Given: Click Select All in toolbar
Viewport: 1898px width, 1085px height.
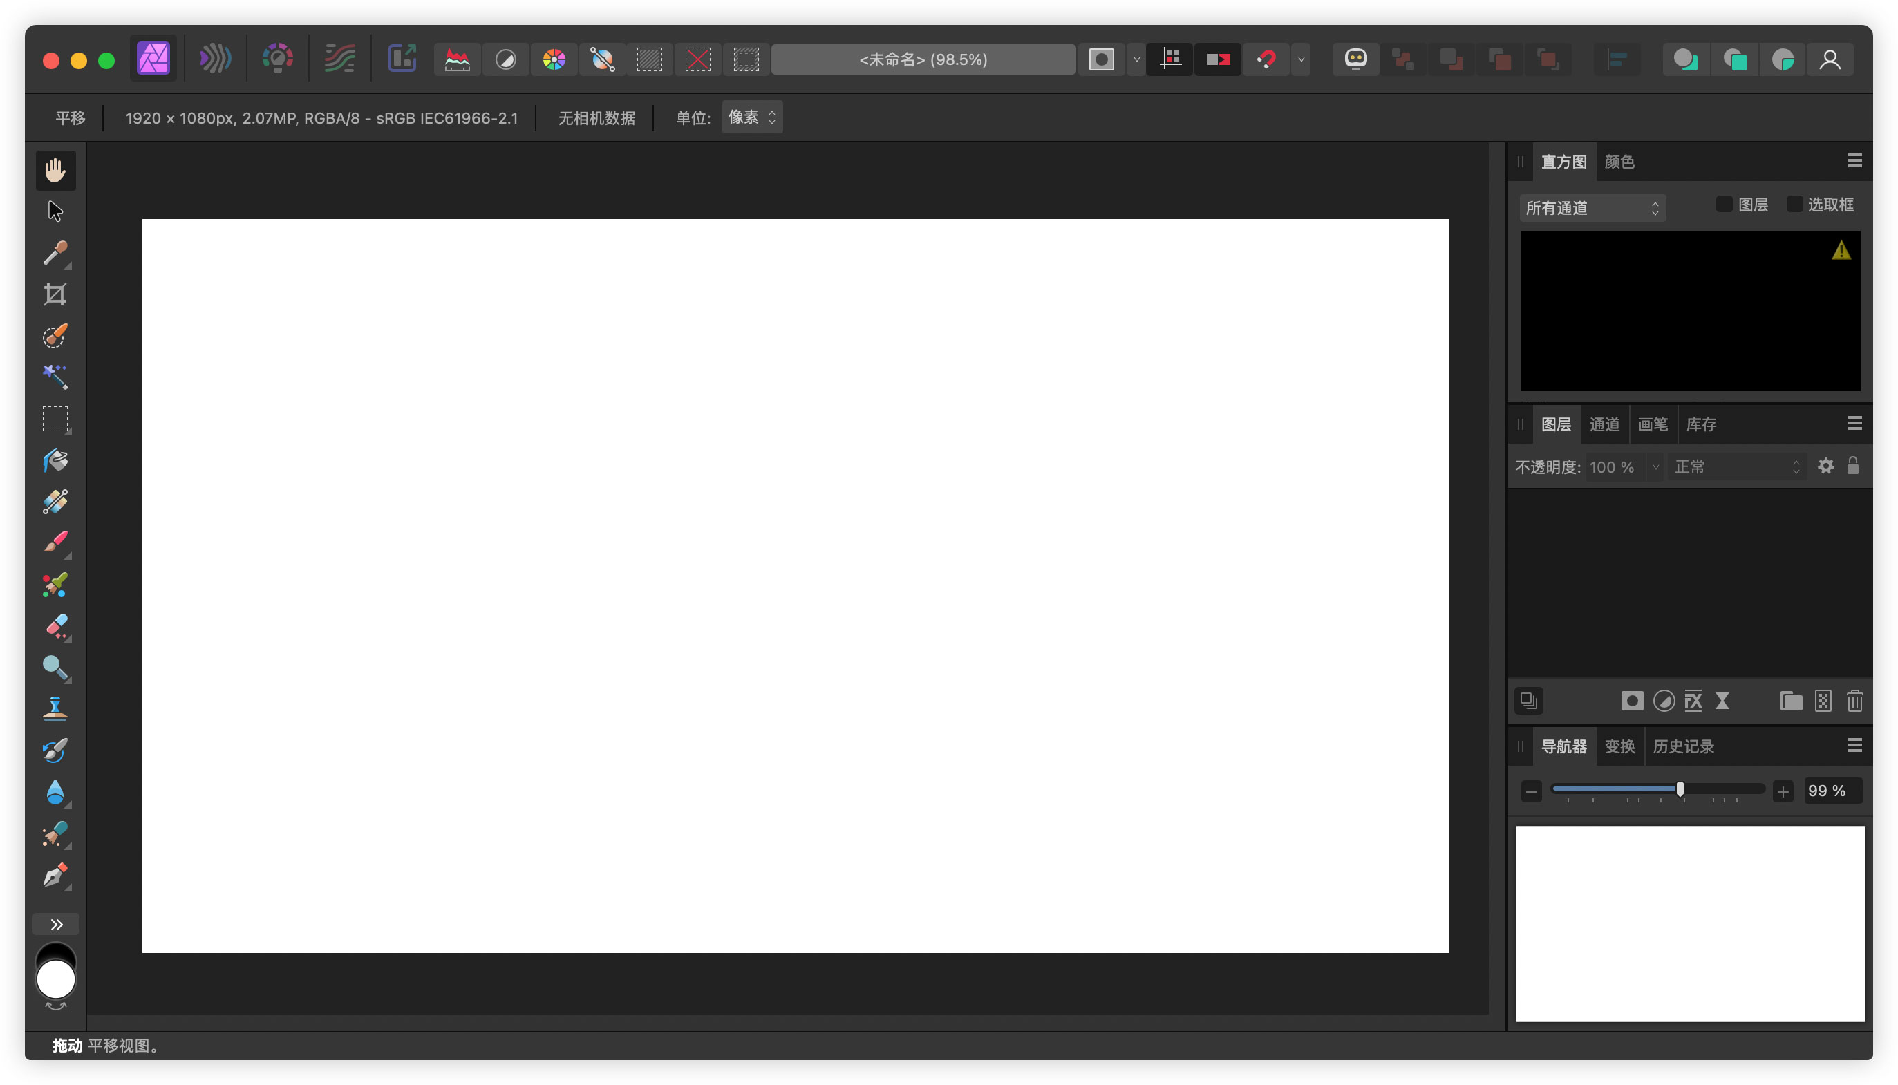Looking at the screenshot, I should pyautogui.click(x=650, y=59).
